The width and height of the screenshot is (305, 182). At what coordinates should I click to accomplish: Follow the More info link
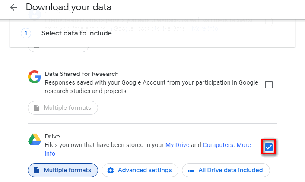[x=243, y=145]
